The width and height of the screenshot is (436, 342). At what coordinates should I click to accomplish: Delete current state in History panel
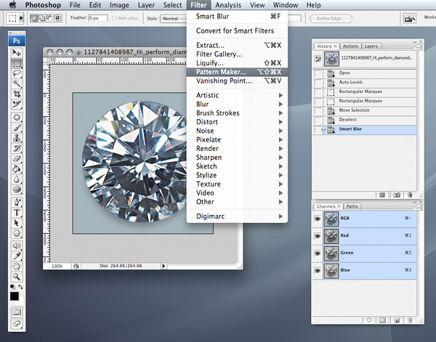[410, 195]
